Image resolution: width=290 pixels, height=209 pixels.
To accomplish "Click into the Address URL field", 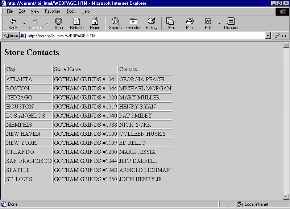I will [145, 36].
